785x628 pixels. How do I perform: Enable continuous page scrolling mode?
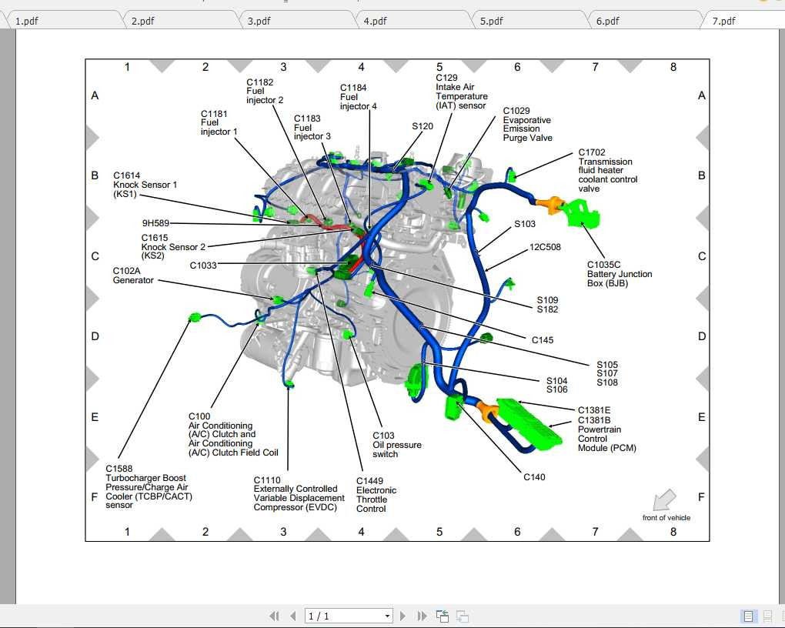point(767,616)
